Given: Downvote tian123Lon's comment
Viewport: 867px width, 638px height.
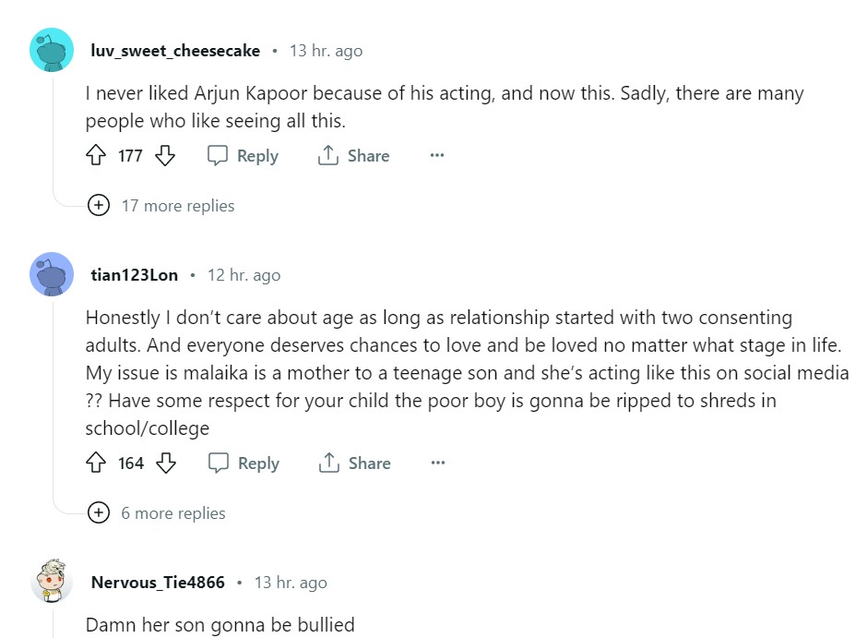Looking at the screenshot, I should [x=166, y=463].
